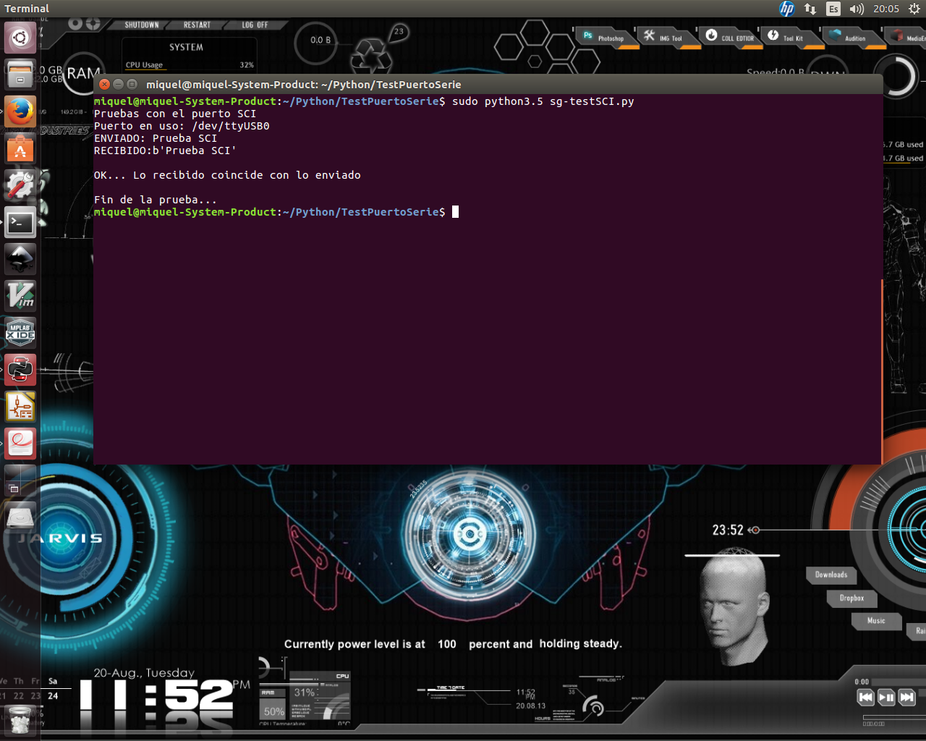Click the HP indicator in top panel

(787, 9)
